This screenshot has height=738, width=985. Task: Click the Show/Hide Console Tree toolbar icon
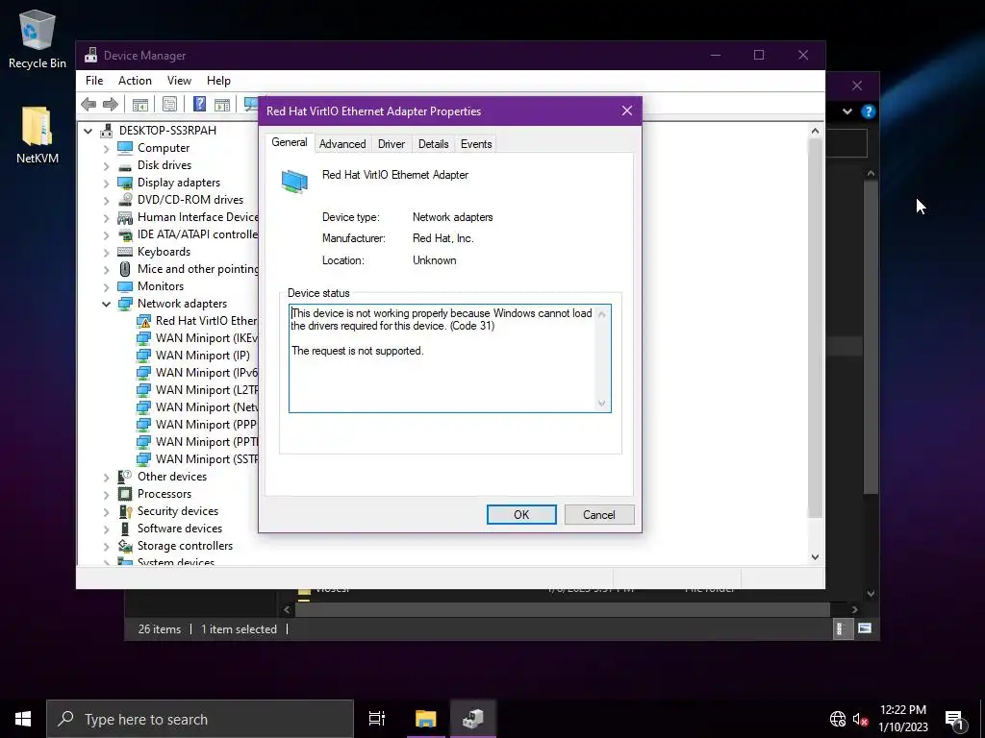[x=140, y=104]
